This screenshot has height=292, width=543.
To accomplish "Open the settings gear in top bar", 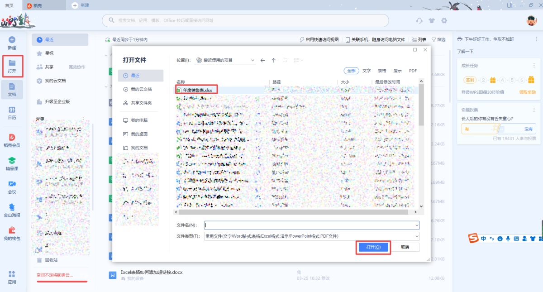I will (444, 20).
